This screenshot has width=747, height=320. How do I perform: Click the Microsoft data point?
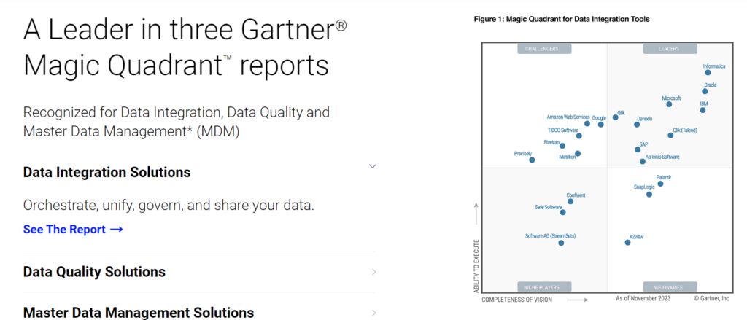pos(669,104)
